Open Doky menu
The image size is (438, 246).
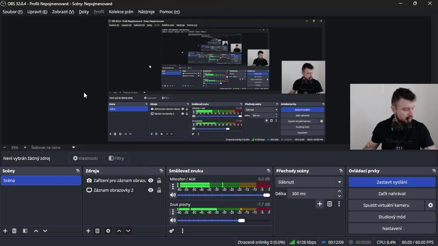pos(84,12)
